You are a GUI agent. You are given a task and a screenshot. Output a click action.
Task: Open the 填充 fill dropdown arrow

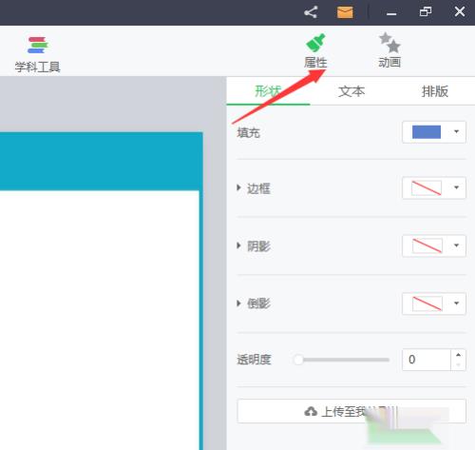(x=456, y=131)
